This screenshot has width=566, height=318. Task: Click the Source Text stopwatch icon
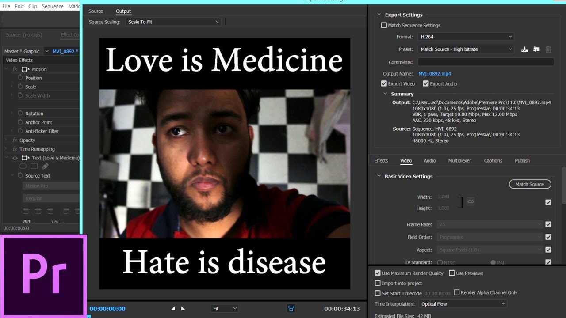tap(20, 175)
